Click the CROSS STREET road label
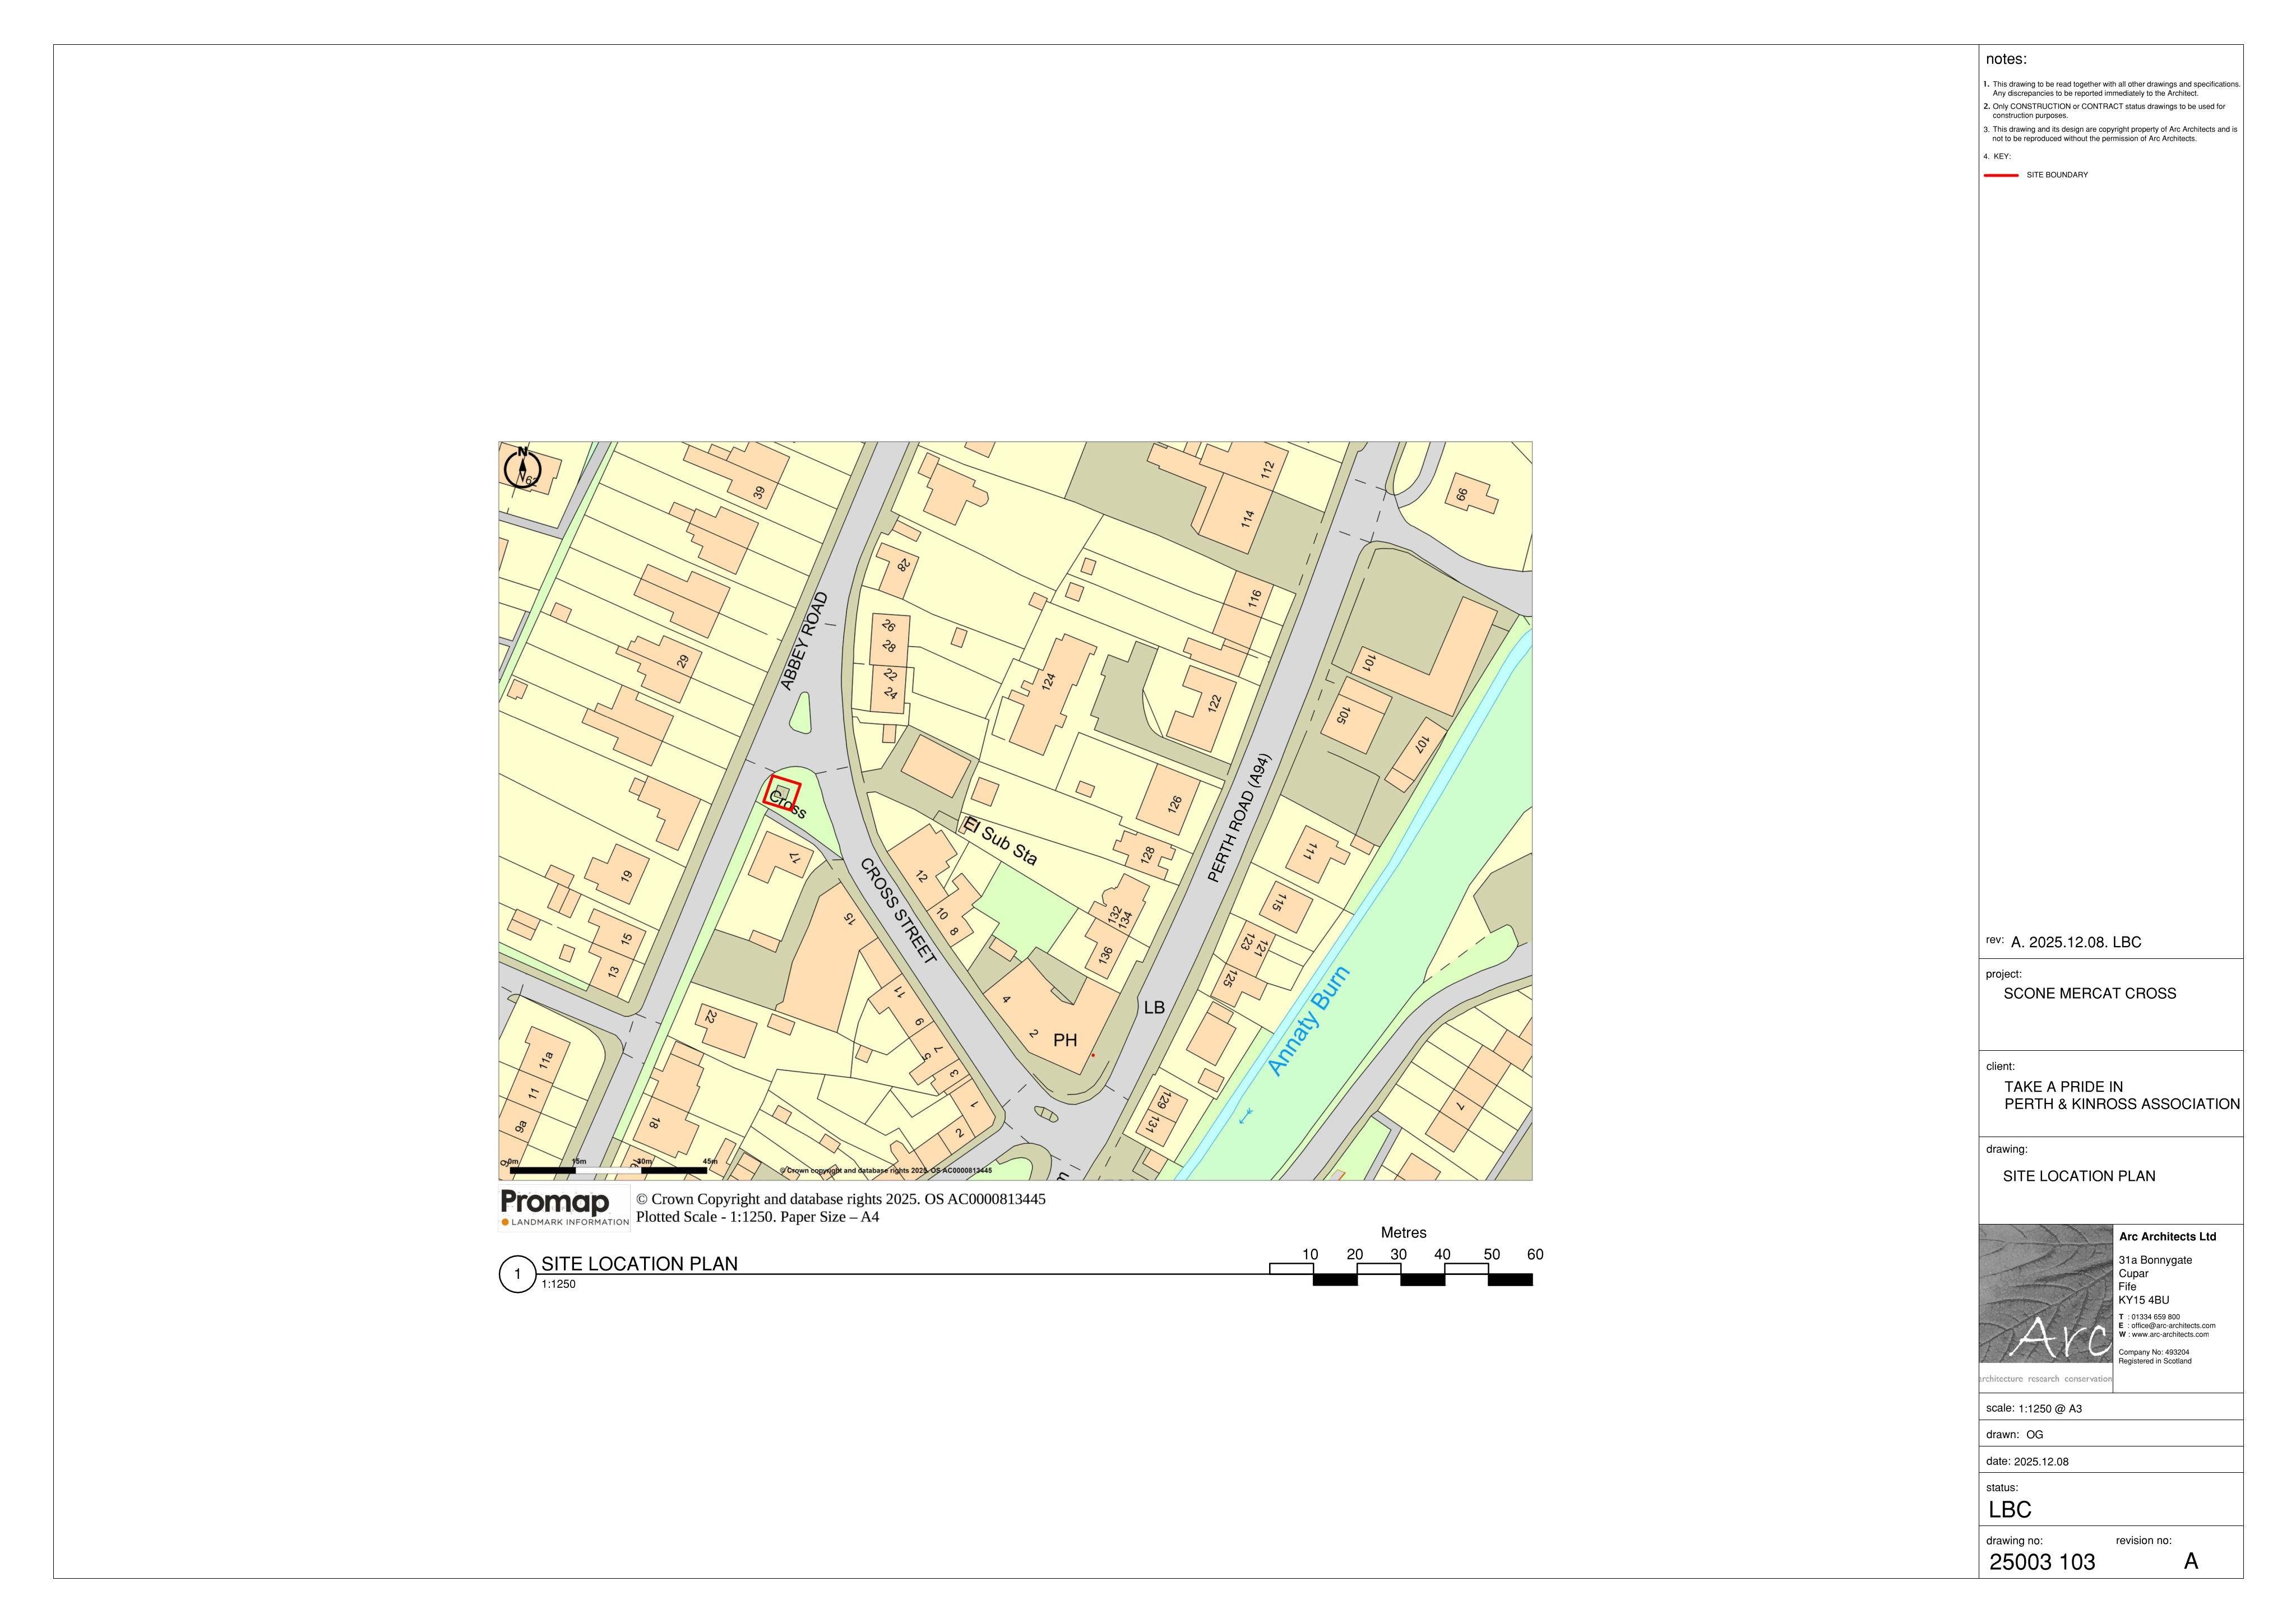The height and width of the screenshot is (1623, 2296). [898, 911]
